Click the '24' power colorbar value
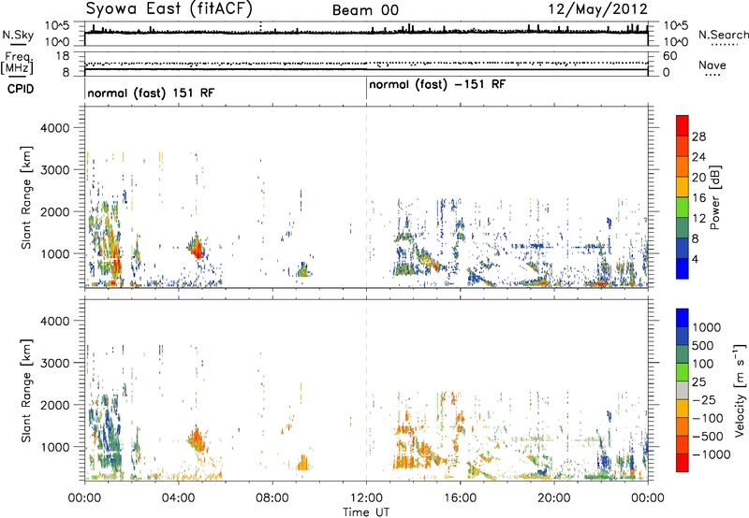 [x=698, y=157]
